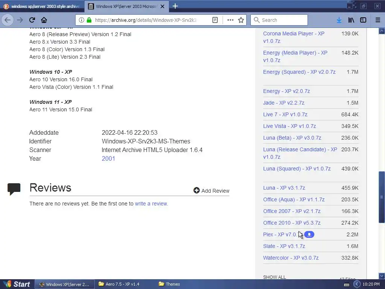Click Windows-XP-Srv2k3-MS-Themes identifier text
385x289 pixels.
click(x=146, y=141)
